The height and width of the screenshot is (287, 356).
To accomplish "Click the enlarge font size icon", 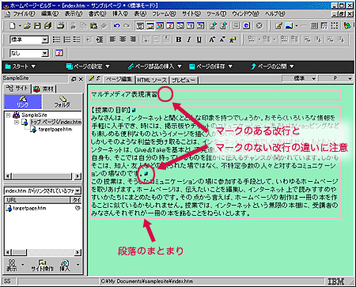I will coord(212,40).
